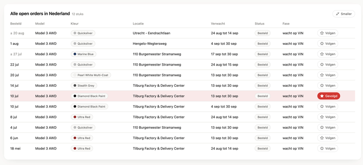Click the '12 stuks' count label
Screen dimensions: 363x165
point(78,14)
